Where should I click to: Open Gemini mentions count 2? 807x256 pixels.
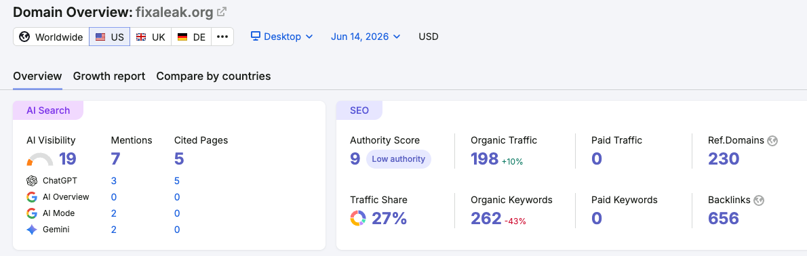tap(114, 230)
